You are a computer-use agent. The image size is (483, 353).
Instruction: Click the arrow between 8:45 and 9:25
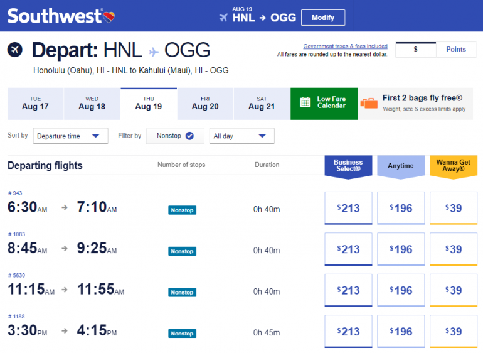[64, 249]
